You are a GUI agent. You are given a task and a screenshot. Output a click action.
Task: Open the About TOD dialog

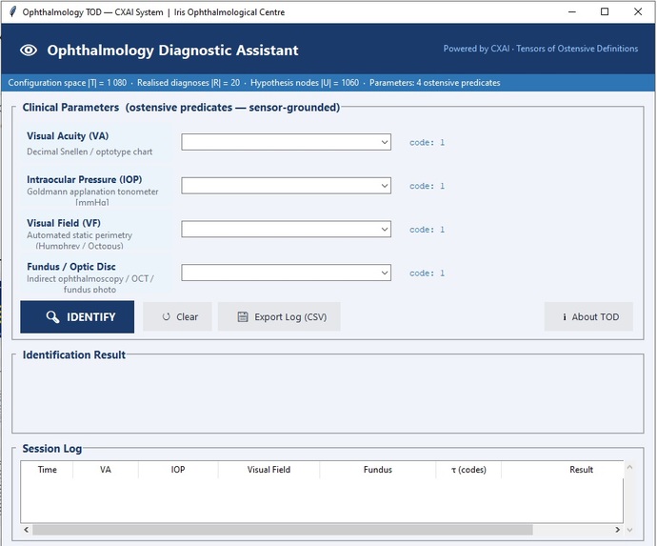point(588,317)
